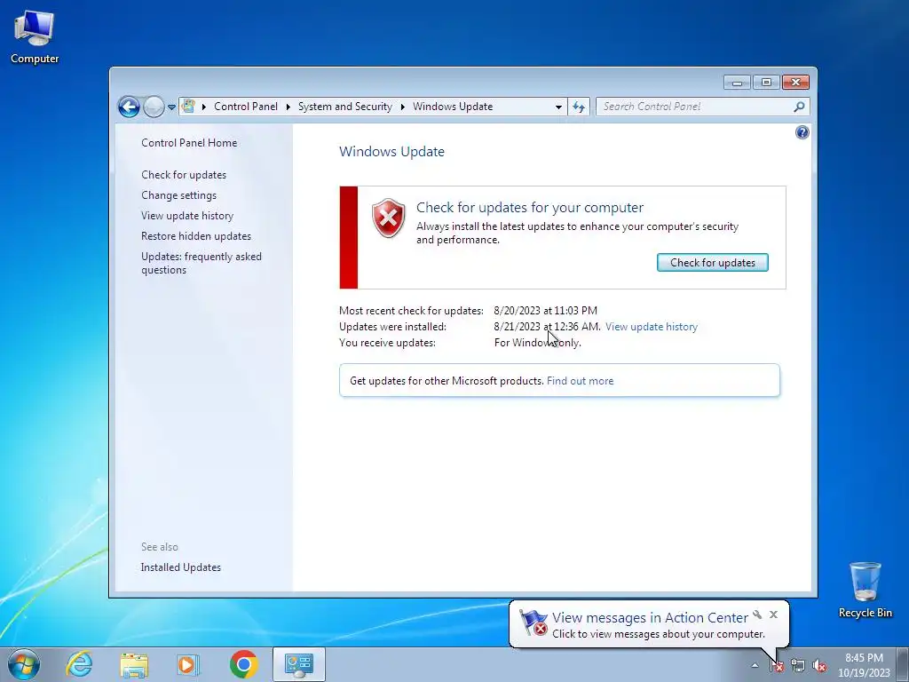Click the wrench icon in the balloon
Screen dimensions: 909x682
[x=757, y=615]
